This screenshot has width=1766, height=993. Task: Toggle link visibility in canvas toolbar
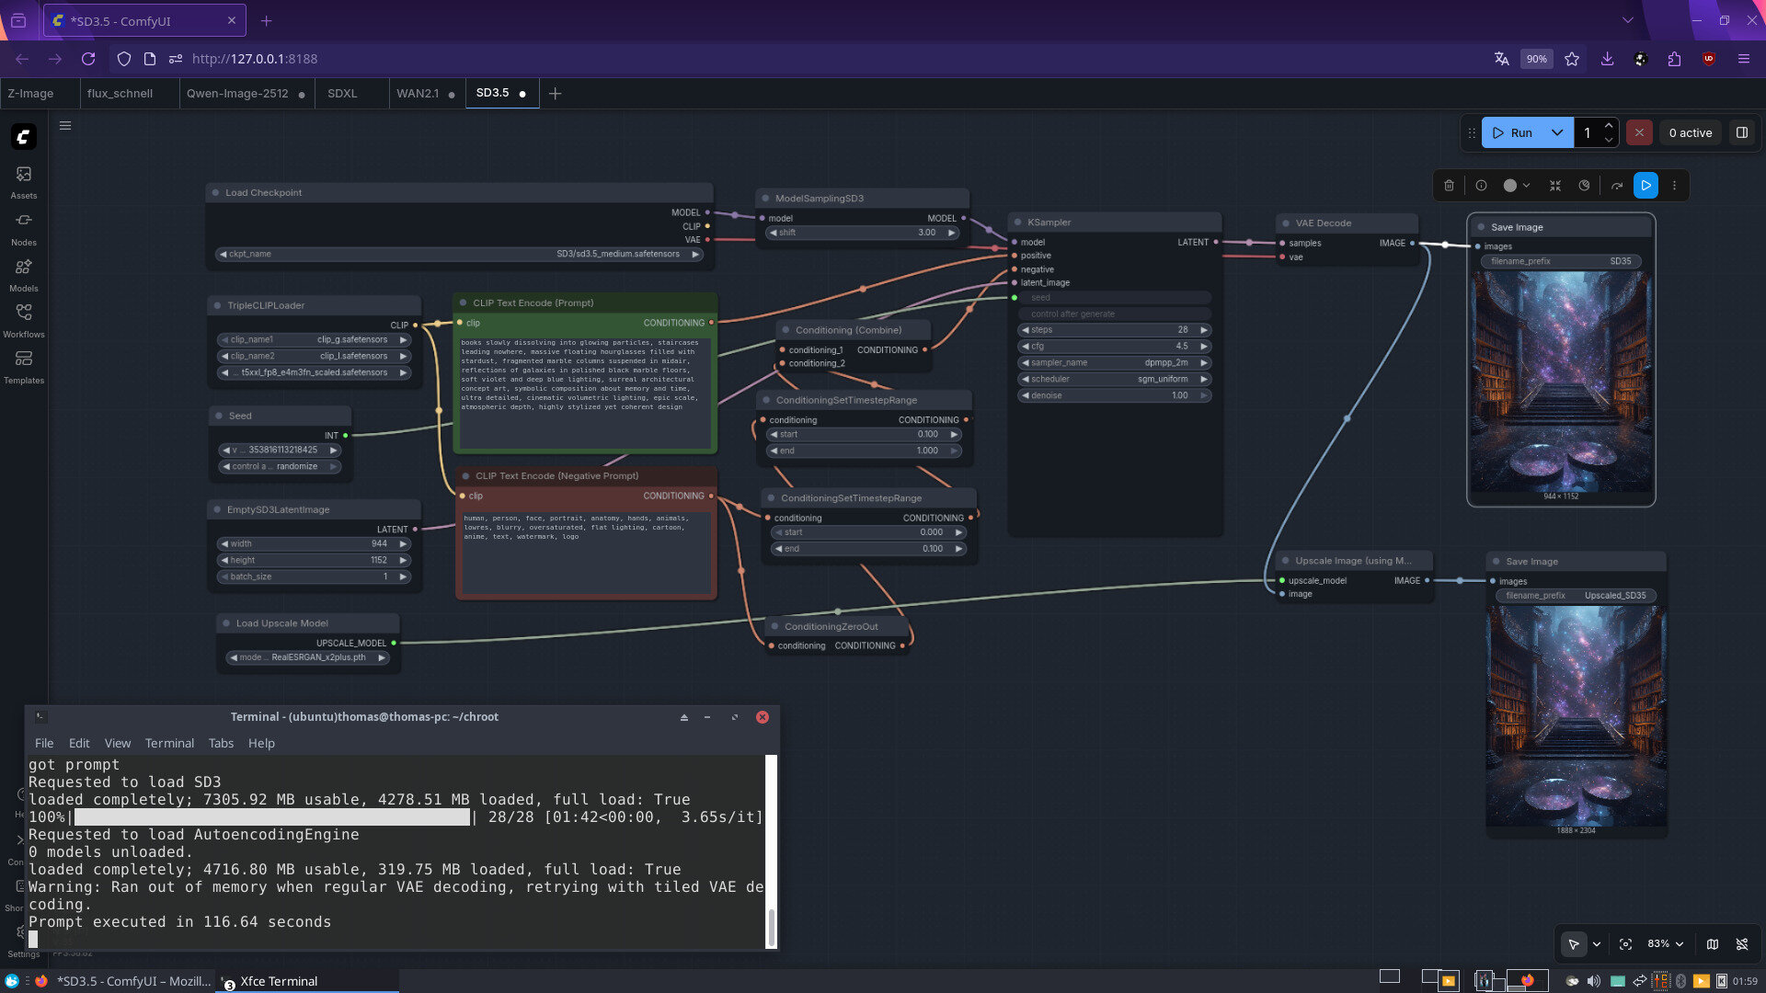tap(1742, 944)
